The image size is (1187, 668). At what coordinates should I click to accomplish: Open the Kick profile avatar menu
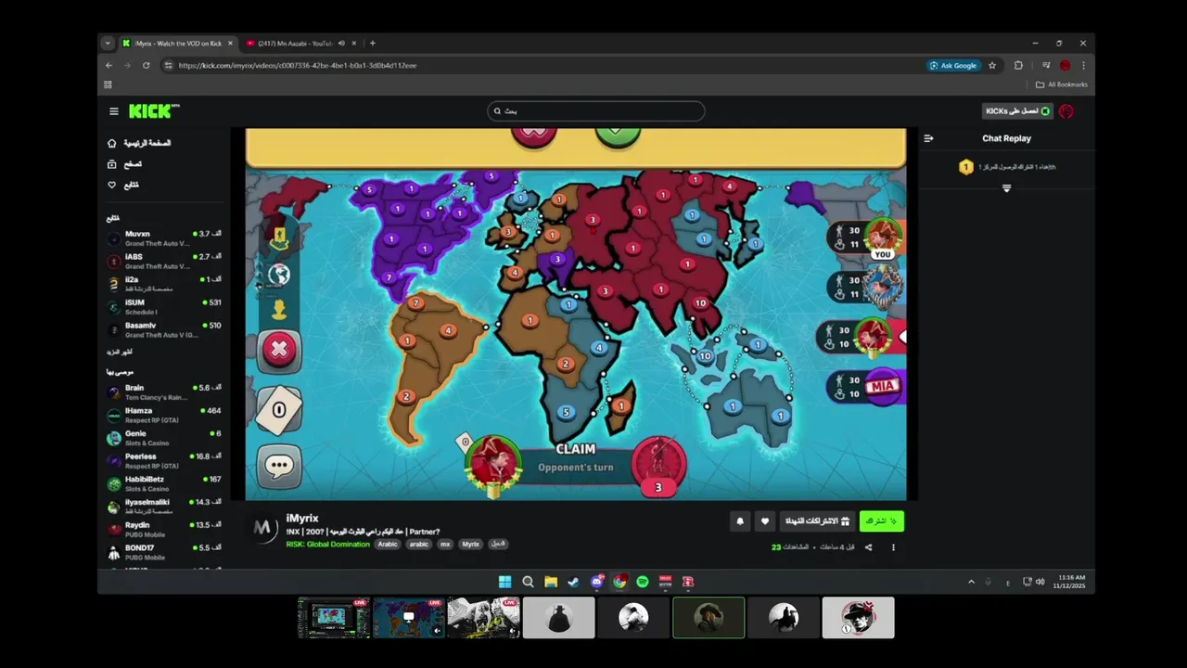coord(1066,111)
